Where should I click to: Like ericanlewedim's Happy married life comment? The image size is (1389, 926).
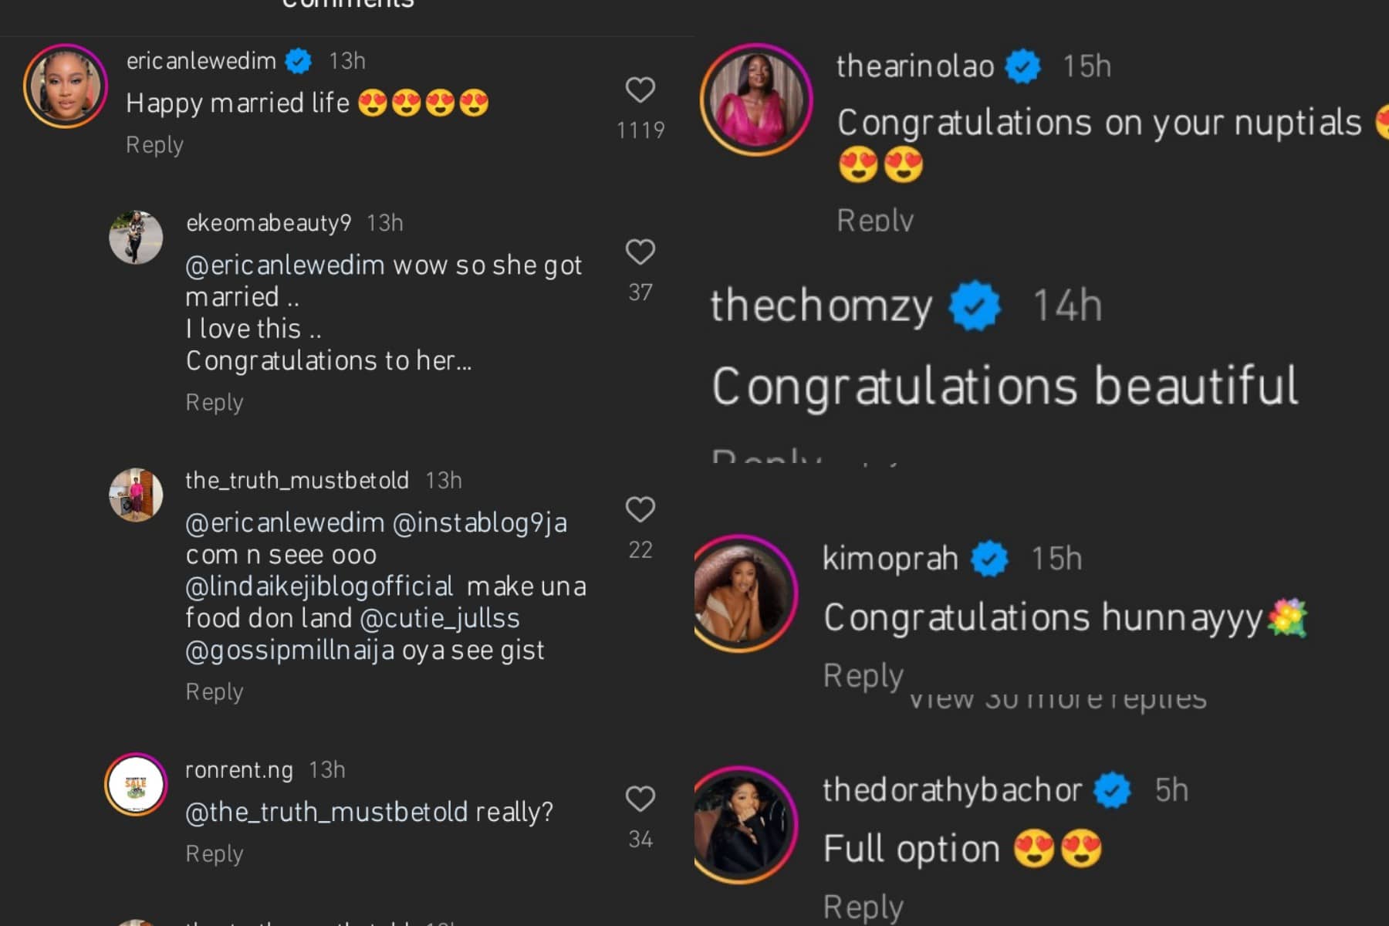(x=640, y=90)
